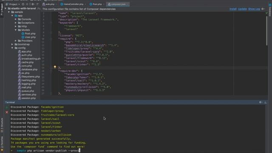Collapse the elastic-with-laravel root folder
The image size is (272, 153).
(6, 8)
